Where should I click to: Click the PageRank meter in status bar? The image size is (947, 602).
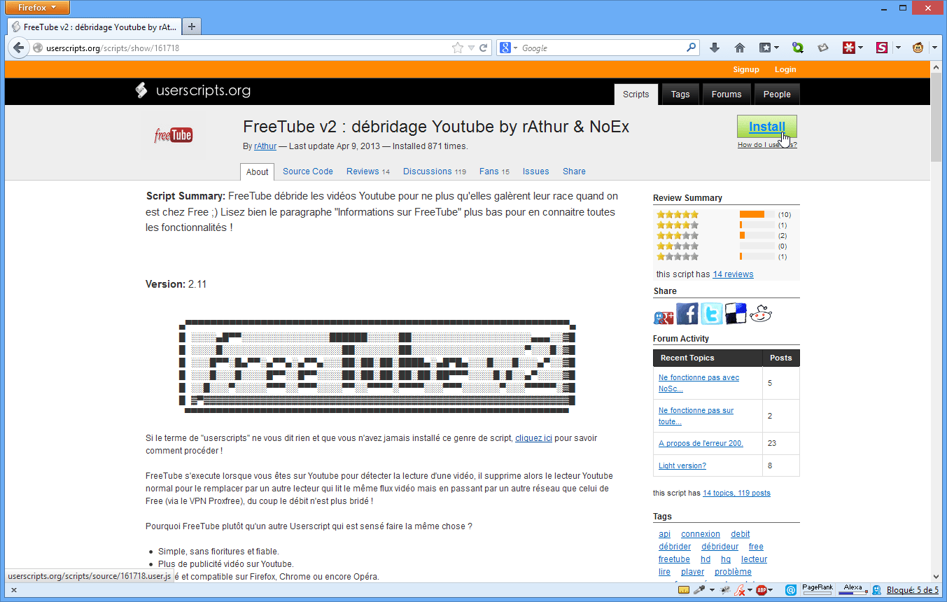click(x=817, y=590)
